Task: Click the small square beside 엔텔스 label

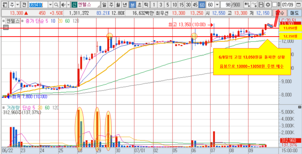Action: click(3, 21)
